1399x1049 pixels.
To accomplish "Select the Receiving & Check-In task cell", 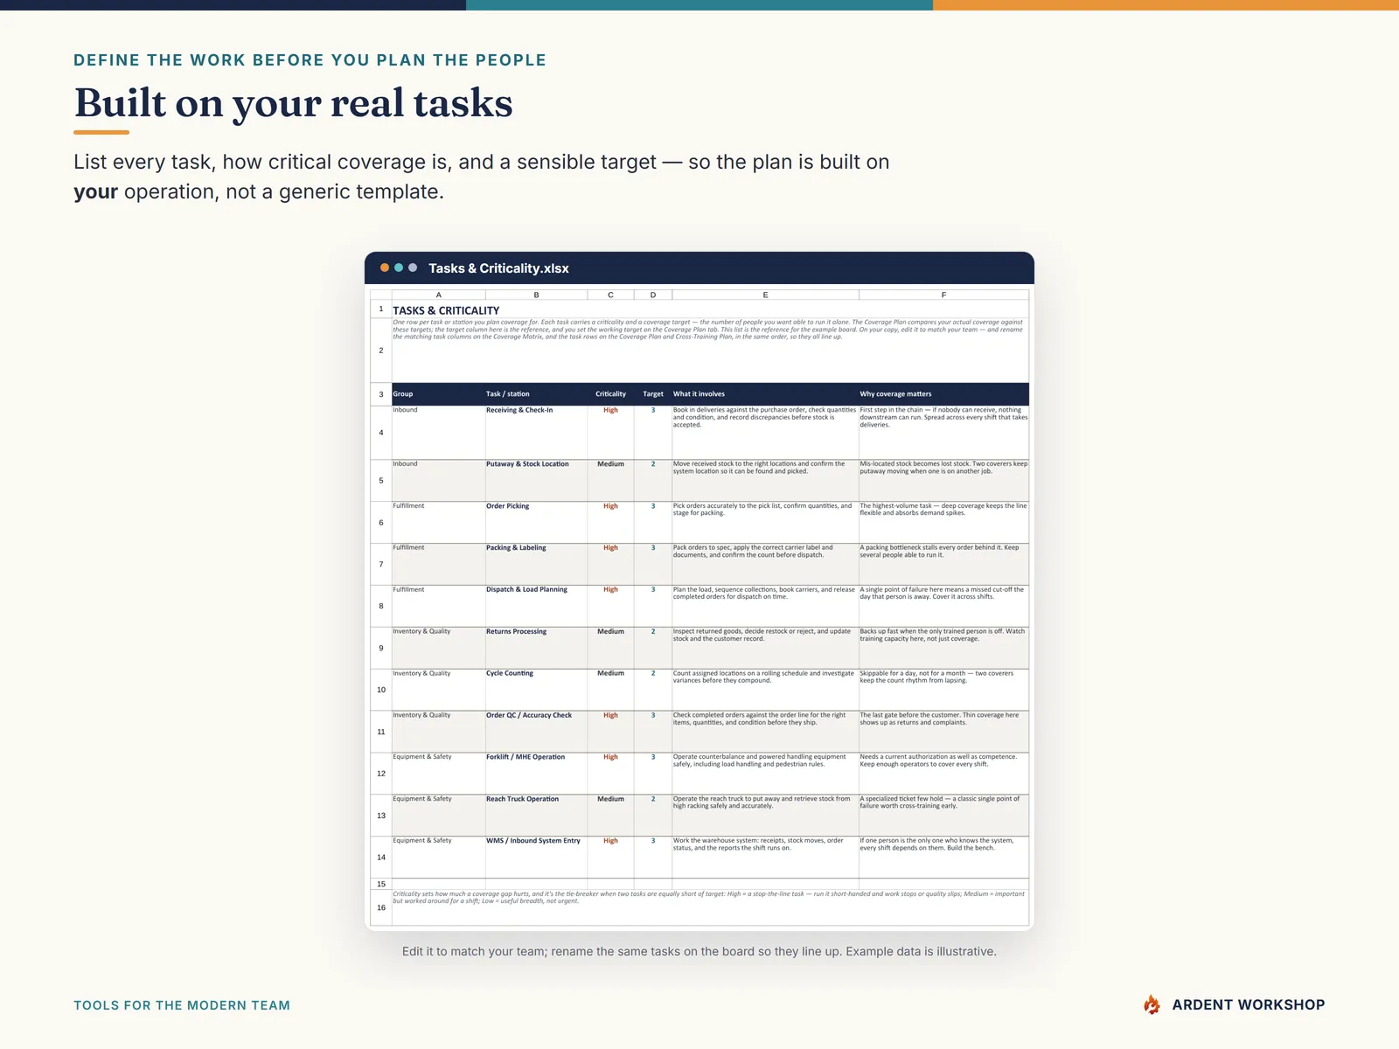I will tap(536, 432).
